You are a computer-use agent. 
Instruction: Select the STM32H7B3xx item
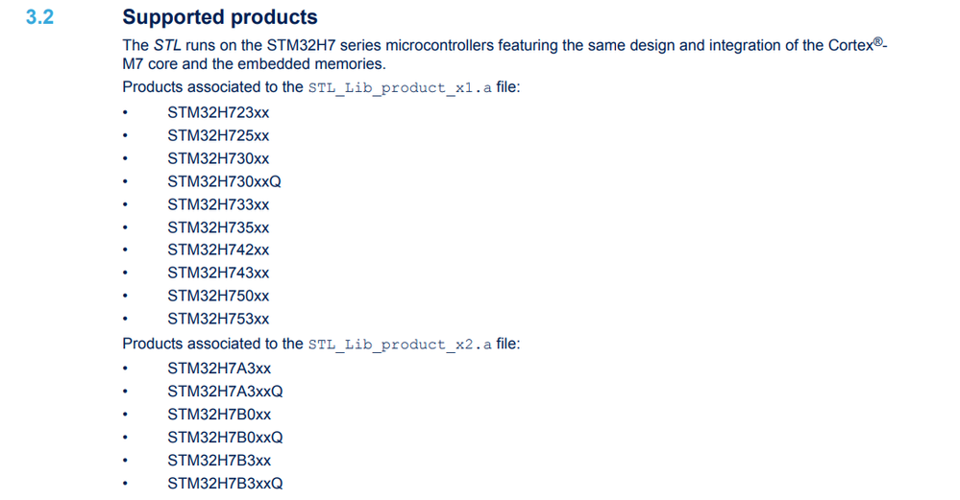click(219, 461)
